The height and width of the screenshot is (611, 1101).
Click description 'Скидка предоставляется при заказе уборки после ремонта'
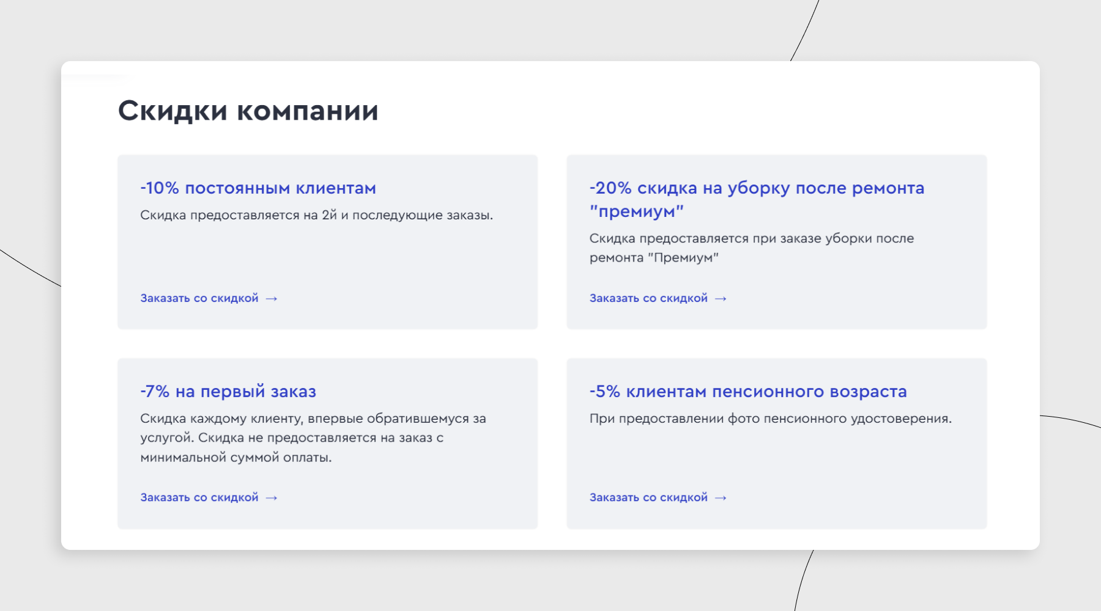[751, 238]
